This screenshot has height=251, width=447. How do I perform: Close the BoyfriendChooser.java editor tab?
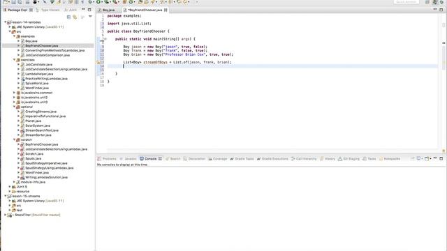tap(166, 10)
